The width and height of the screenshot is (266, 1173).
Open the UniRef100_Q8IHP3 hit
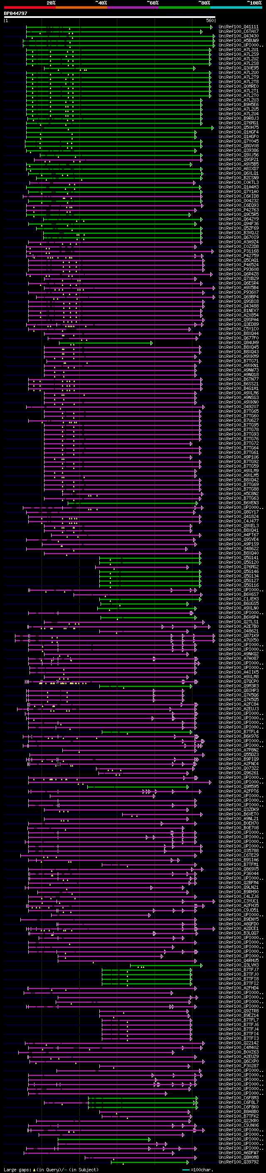pos(239,690)
